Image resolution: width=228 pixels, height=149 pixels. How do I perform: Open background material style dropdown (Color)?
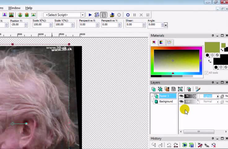pyautogui.click(x=216, y=67)
